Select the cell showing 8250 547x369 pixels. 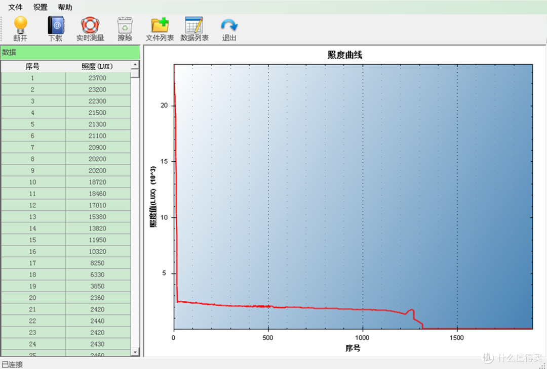click(x=98, y=263)
